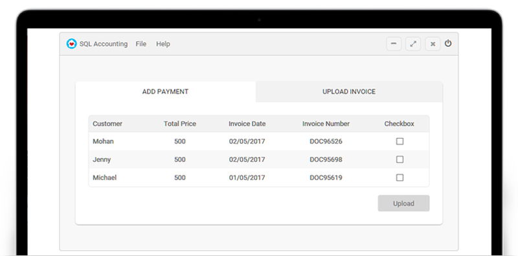Click the Customer column header
The height and width of the screenshot is (256, 518).
(x=107, y=124)
